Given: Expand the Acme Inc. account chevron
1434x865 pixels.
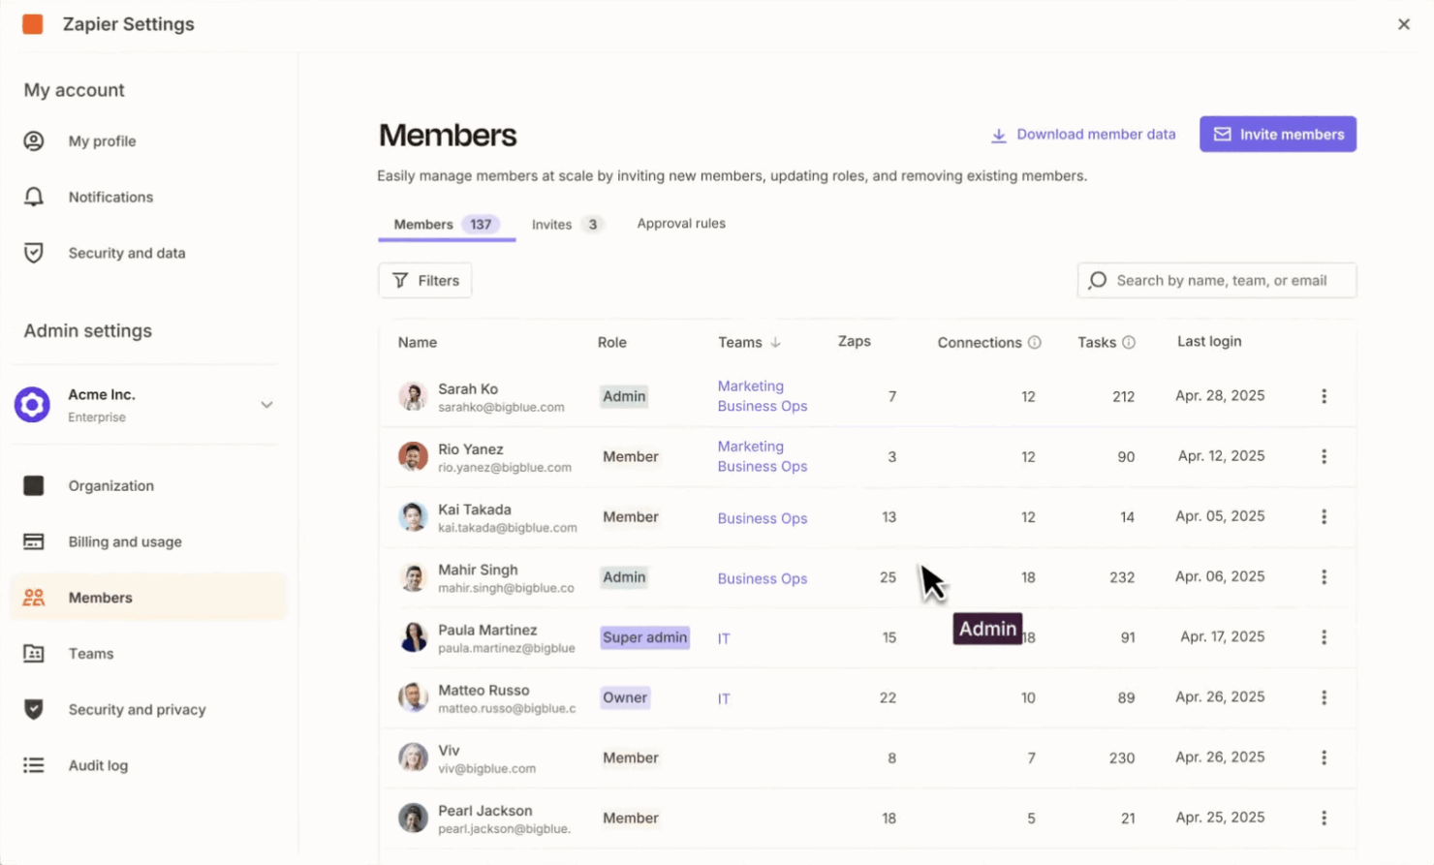Looking at the screenshot, I should click(266, 405).
